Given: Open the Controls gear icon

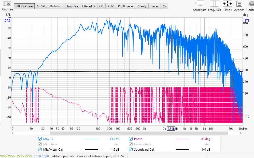Looking at the screenshot, I should 251,4.
